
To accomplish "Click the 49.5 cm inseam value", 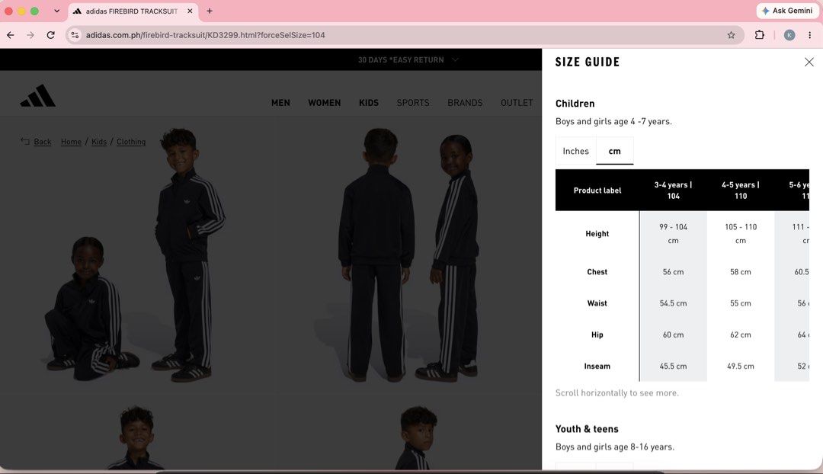I will (x=740, y=367).
